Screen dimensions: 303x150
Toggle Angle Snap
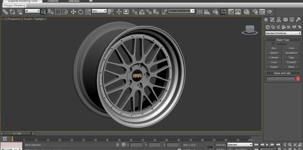click(142, 11)
